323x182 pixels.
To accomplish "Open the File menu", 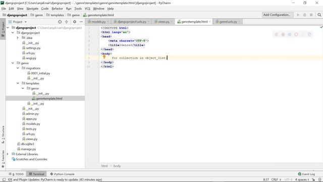I will 4,9.
